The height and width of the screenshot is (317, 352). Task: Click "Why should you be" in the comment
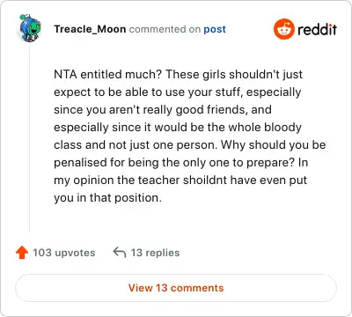tap(273, 145)
